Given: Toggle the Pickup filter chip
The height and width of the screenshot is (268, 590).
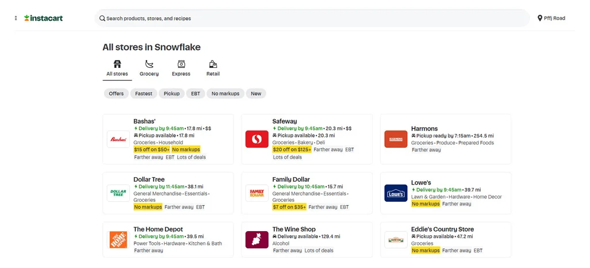Looking at the screenshot, I should [171, 93].
